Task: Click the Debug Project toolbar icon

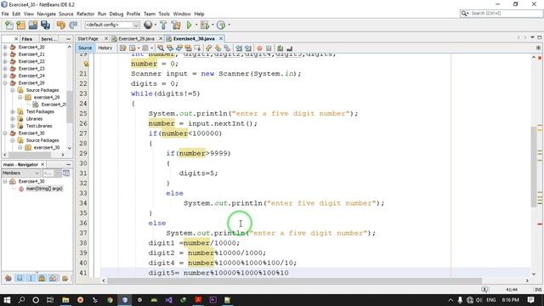Action: [x=205, y=25]
